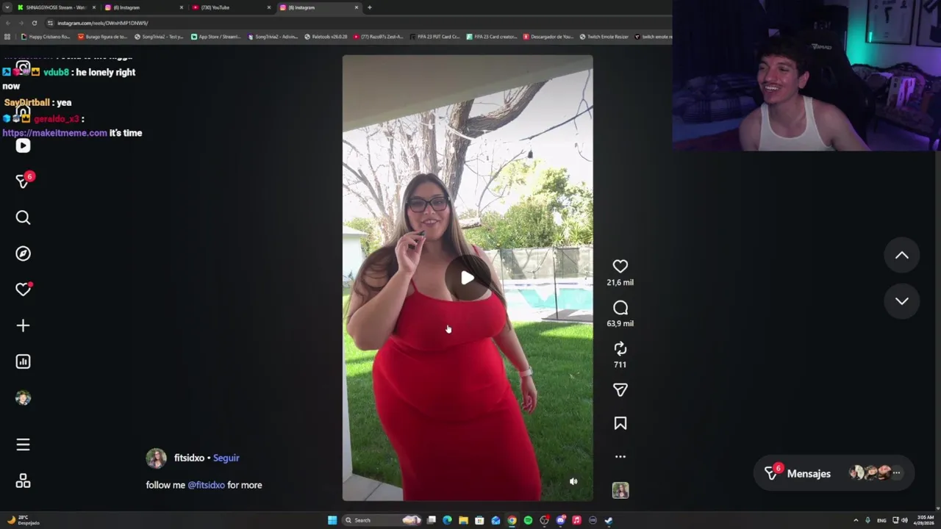Viewport: 941px width, 529px height.
Task: Open the Dashboard chart icon in sidebar
Action: (23, 361)
